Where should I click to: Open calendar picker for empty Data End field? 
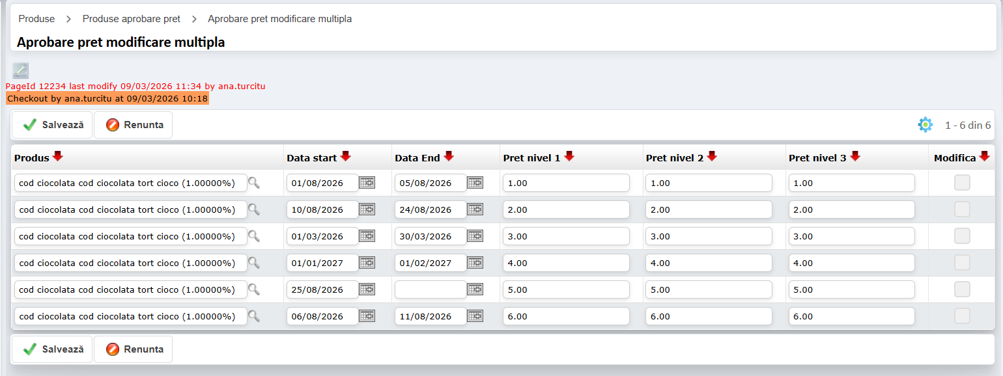point(475,290)
